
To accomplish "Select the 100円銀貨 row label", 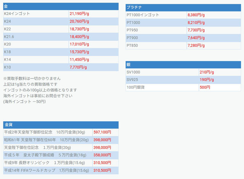I will 136,87.
